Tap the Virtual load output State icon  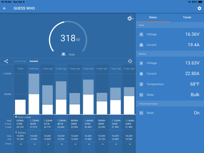pyautogui.click(x=141, y=113)
